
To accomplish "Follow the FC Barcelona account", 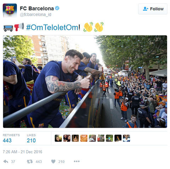I will tap(153, 9).
